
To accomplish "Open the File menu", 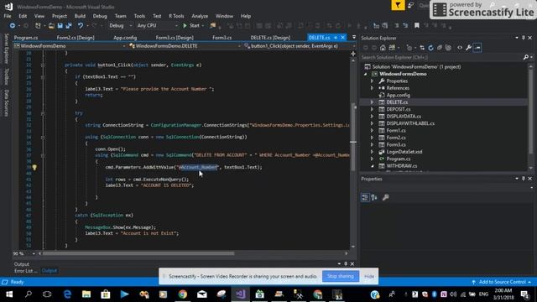I will (8, 16).
